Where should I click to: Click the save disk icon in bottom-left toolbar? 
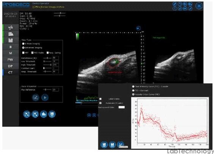click(x=52, y=114)
